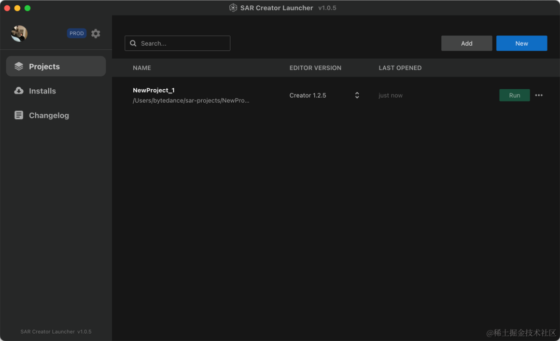560x341 pixels.
Task: Click the PROD environment badge
Action: click(76, 33)
